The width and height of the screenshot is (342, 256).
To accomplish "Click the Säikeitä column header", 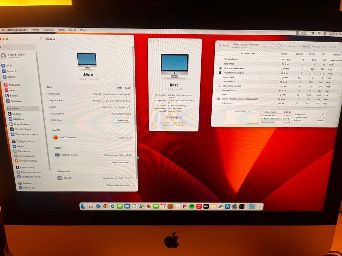I will click(x=299, y=54).
